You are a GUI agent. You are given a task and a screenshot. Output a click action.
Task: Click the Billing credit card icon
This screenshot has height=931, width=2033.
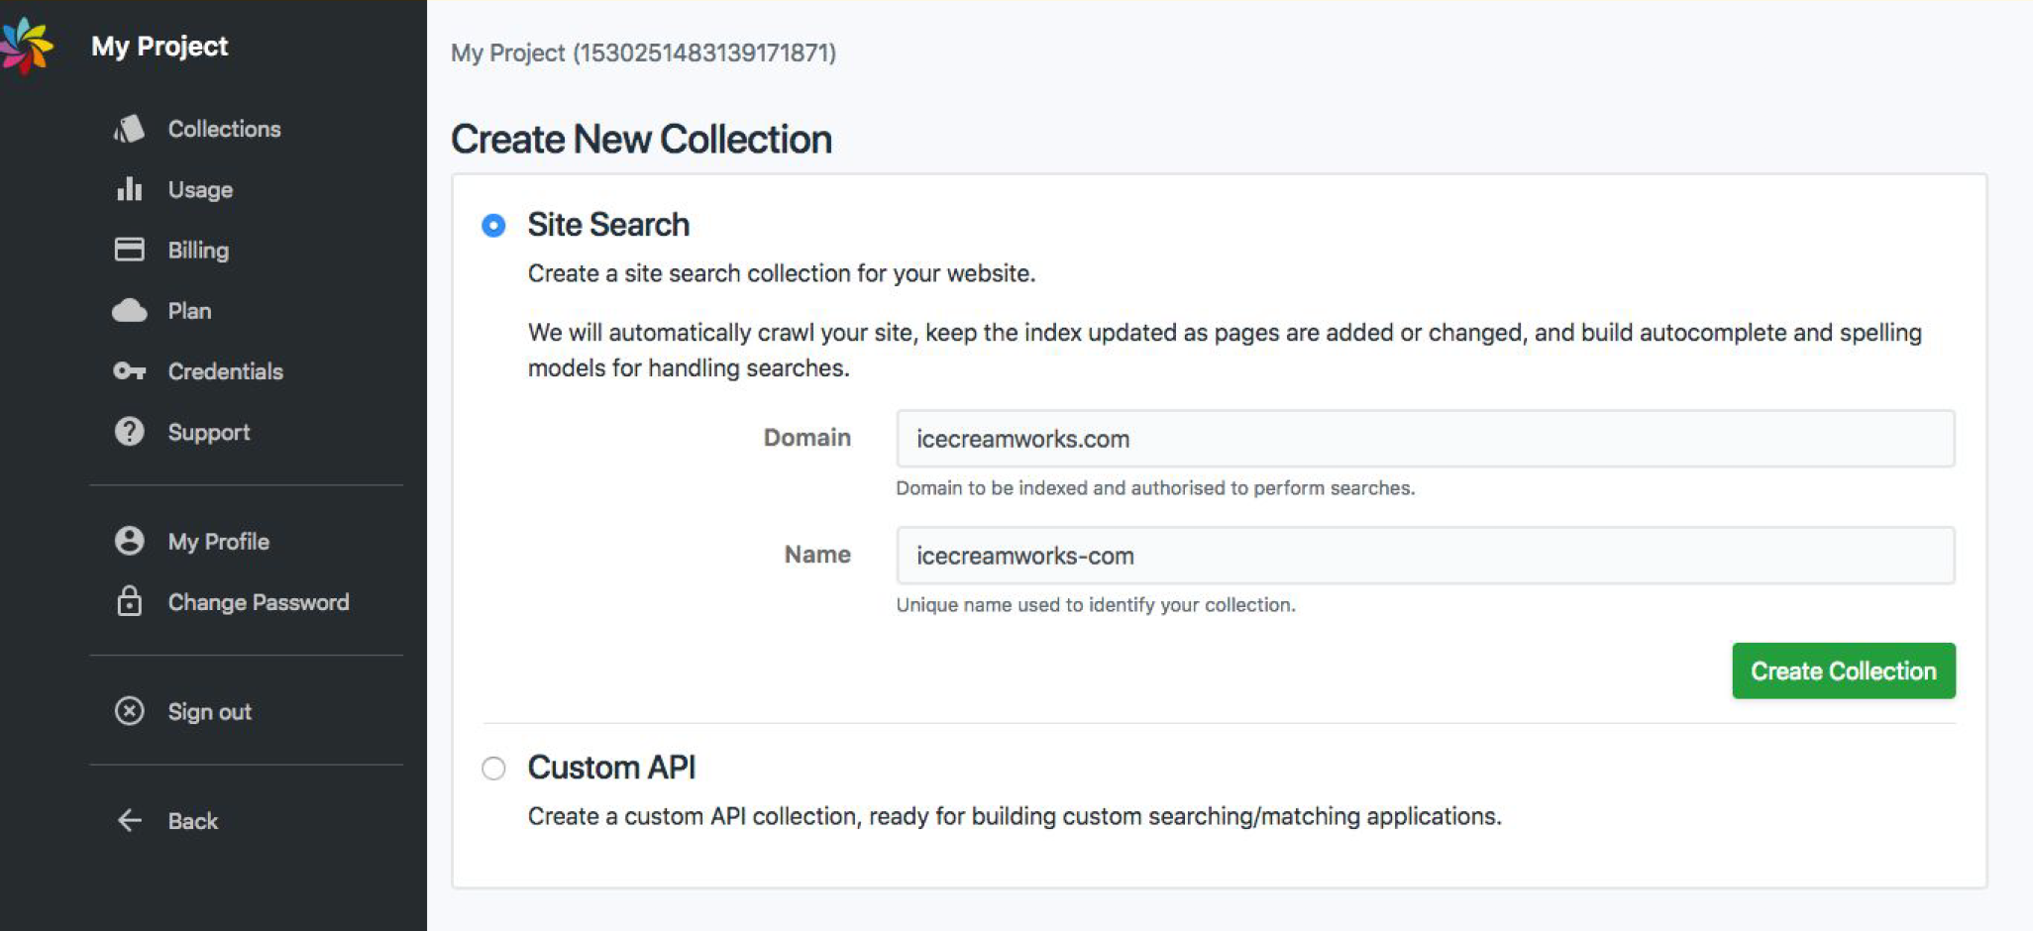coord(129,250)
